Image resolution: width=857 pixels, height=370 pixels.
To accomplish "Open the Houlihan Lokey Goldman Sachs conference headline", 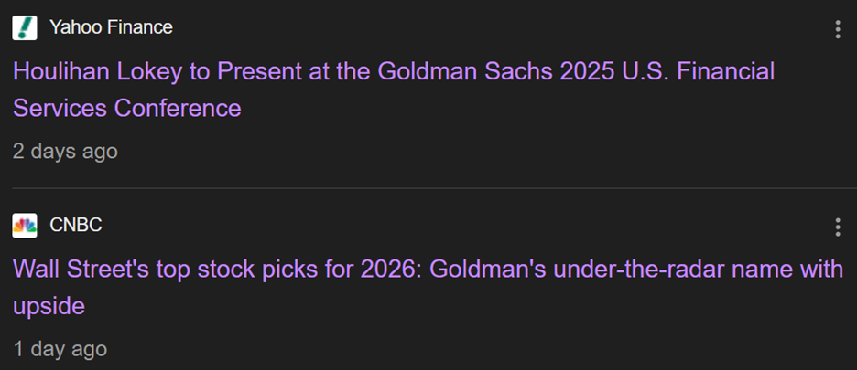I will (394, 71).
